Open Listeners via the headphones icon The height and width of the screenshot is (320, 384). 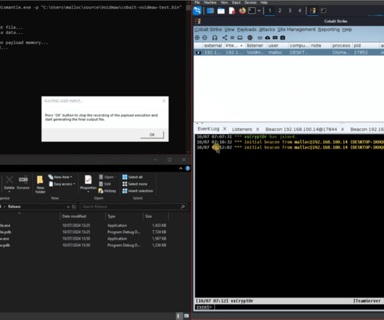tap(214, 38)
